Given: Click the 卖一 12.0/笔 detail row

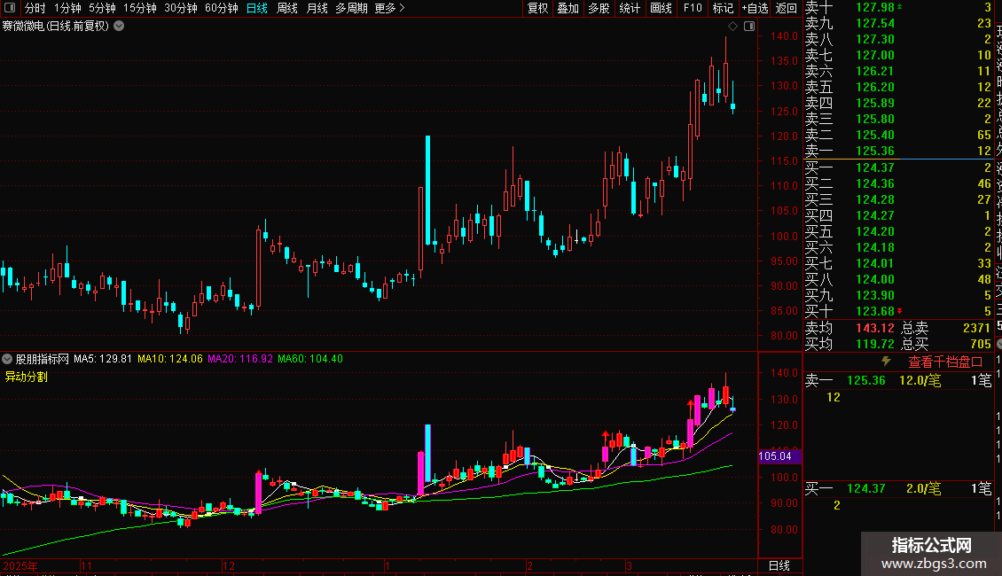Looking at the screenshot, I should click(x=898, y=380).
